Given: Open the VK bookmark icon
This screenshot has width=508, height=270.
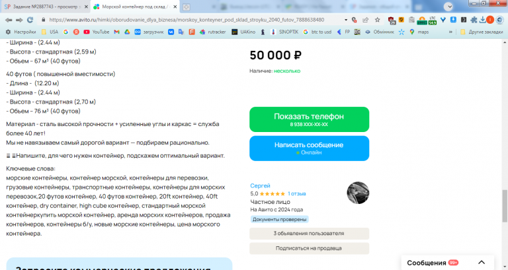Looking at the screenshot, I should 171,32.
